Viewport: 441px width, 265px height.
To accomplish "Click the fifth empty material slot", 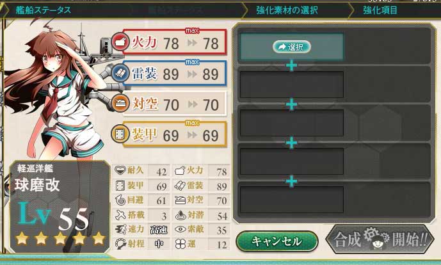I will pyautogui.click(x=292, y=200).
